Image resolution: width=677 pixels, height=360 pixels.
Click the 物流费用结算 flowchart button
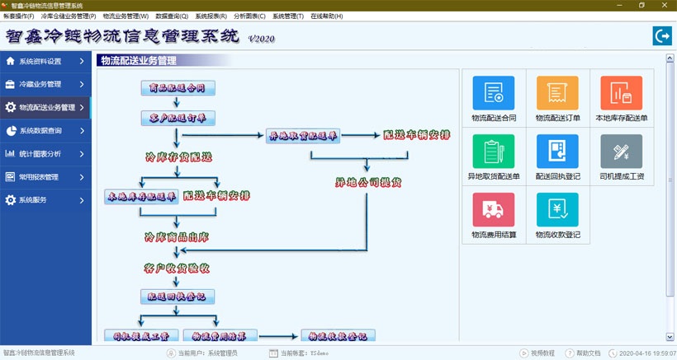pos(220,336)
